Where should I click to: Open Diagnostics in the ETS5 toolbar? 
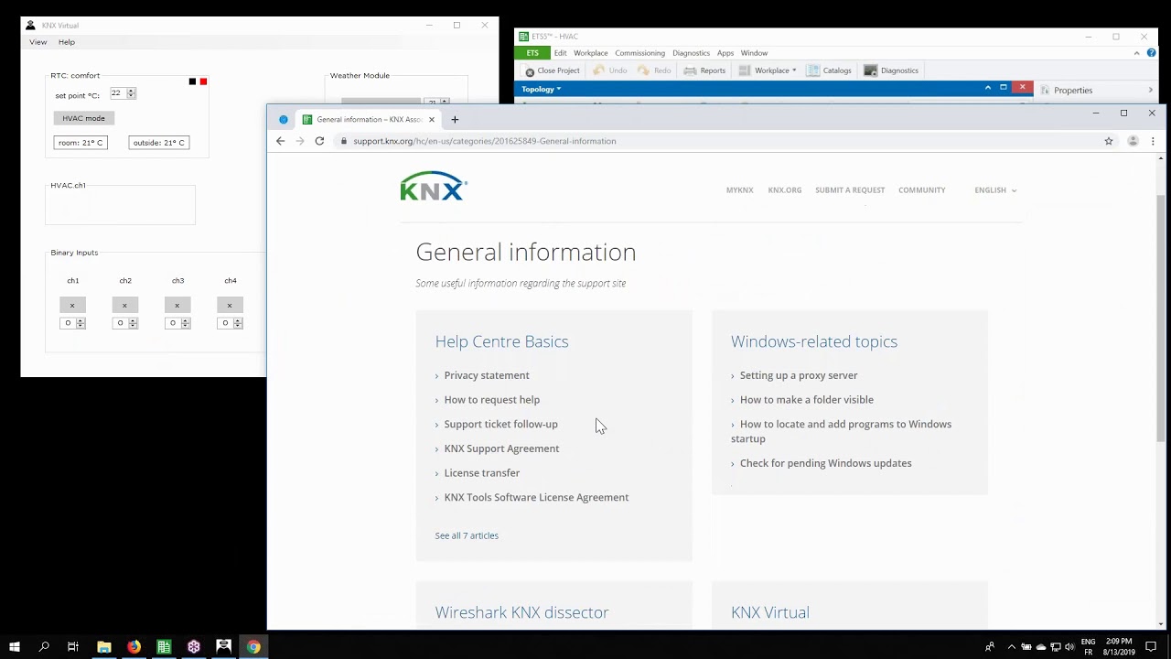891,70
